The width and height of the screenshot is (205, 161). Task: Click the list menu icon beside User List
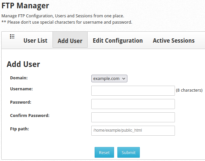(12, 37)
